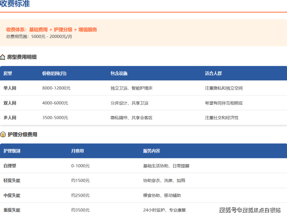Click the 护理级别 column header

[12, 151]
